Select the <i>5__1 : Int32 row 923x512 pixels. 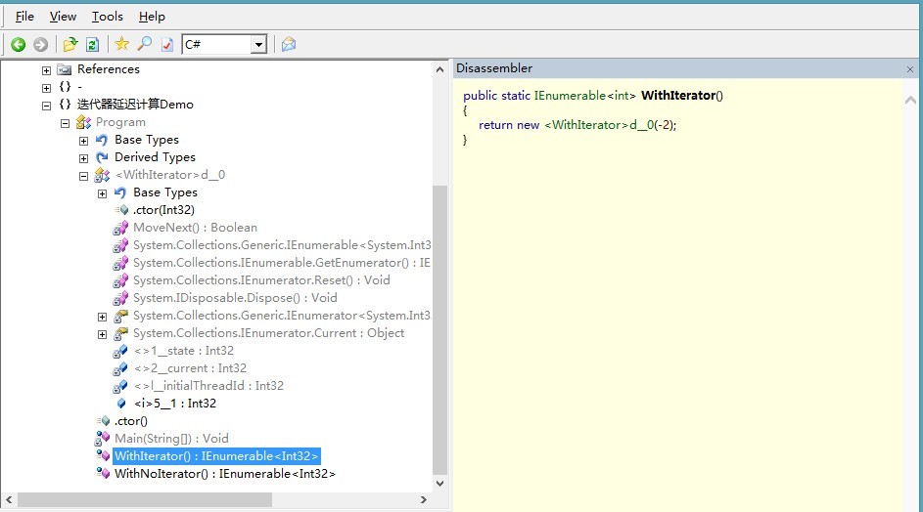pos(175,404)
